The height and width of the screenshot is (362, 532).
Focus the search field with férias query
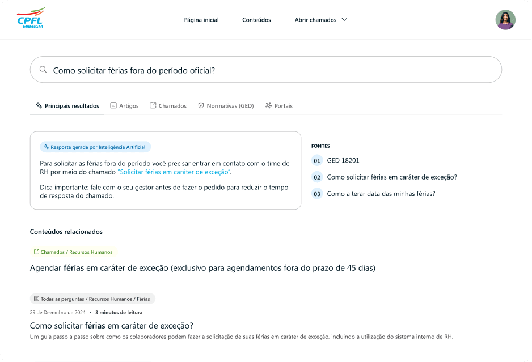[265, 70]
